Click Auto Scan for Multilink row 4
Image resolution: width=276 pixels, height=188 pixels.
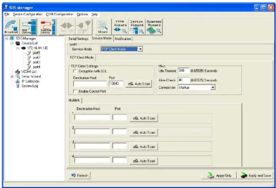pyautogui.click(x=144, y=161)
